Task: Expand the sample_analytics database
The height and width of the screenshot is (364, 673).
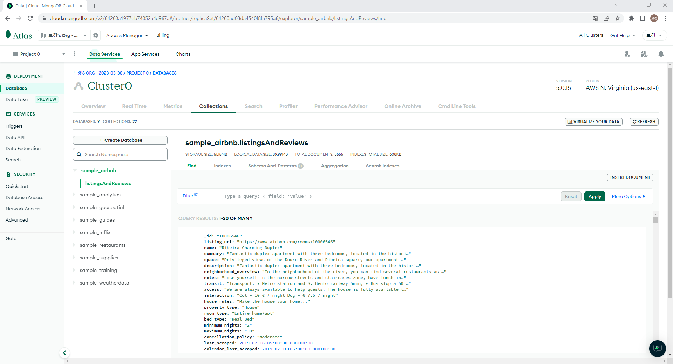Action: tap(74, 195)
